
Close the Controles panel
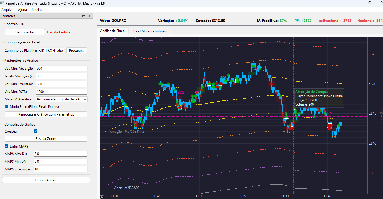tap(89, 16)
